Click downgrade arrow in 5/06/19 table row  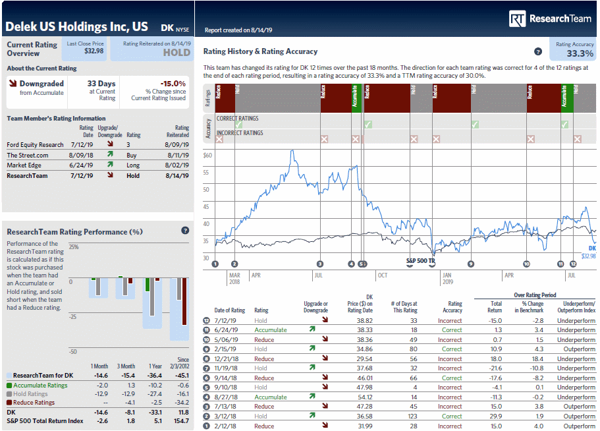tap(325, 338)
